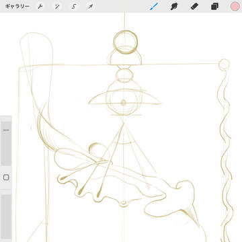The image size is (242, 242).
Task: Tap the brush size slider handle
Action: [x=6, y=130]
